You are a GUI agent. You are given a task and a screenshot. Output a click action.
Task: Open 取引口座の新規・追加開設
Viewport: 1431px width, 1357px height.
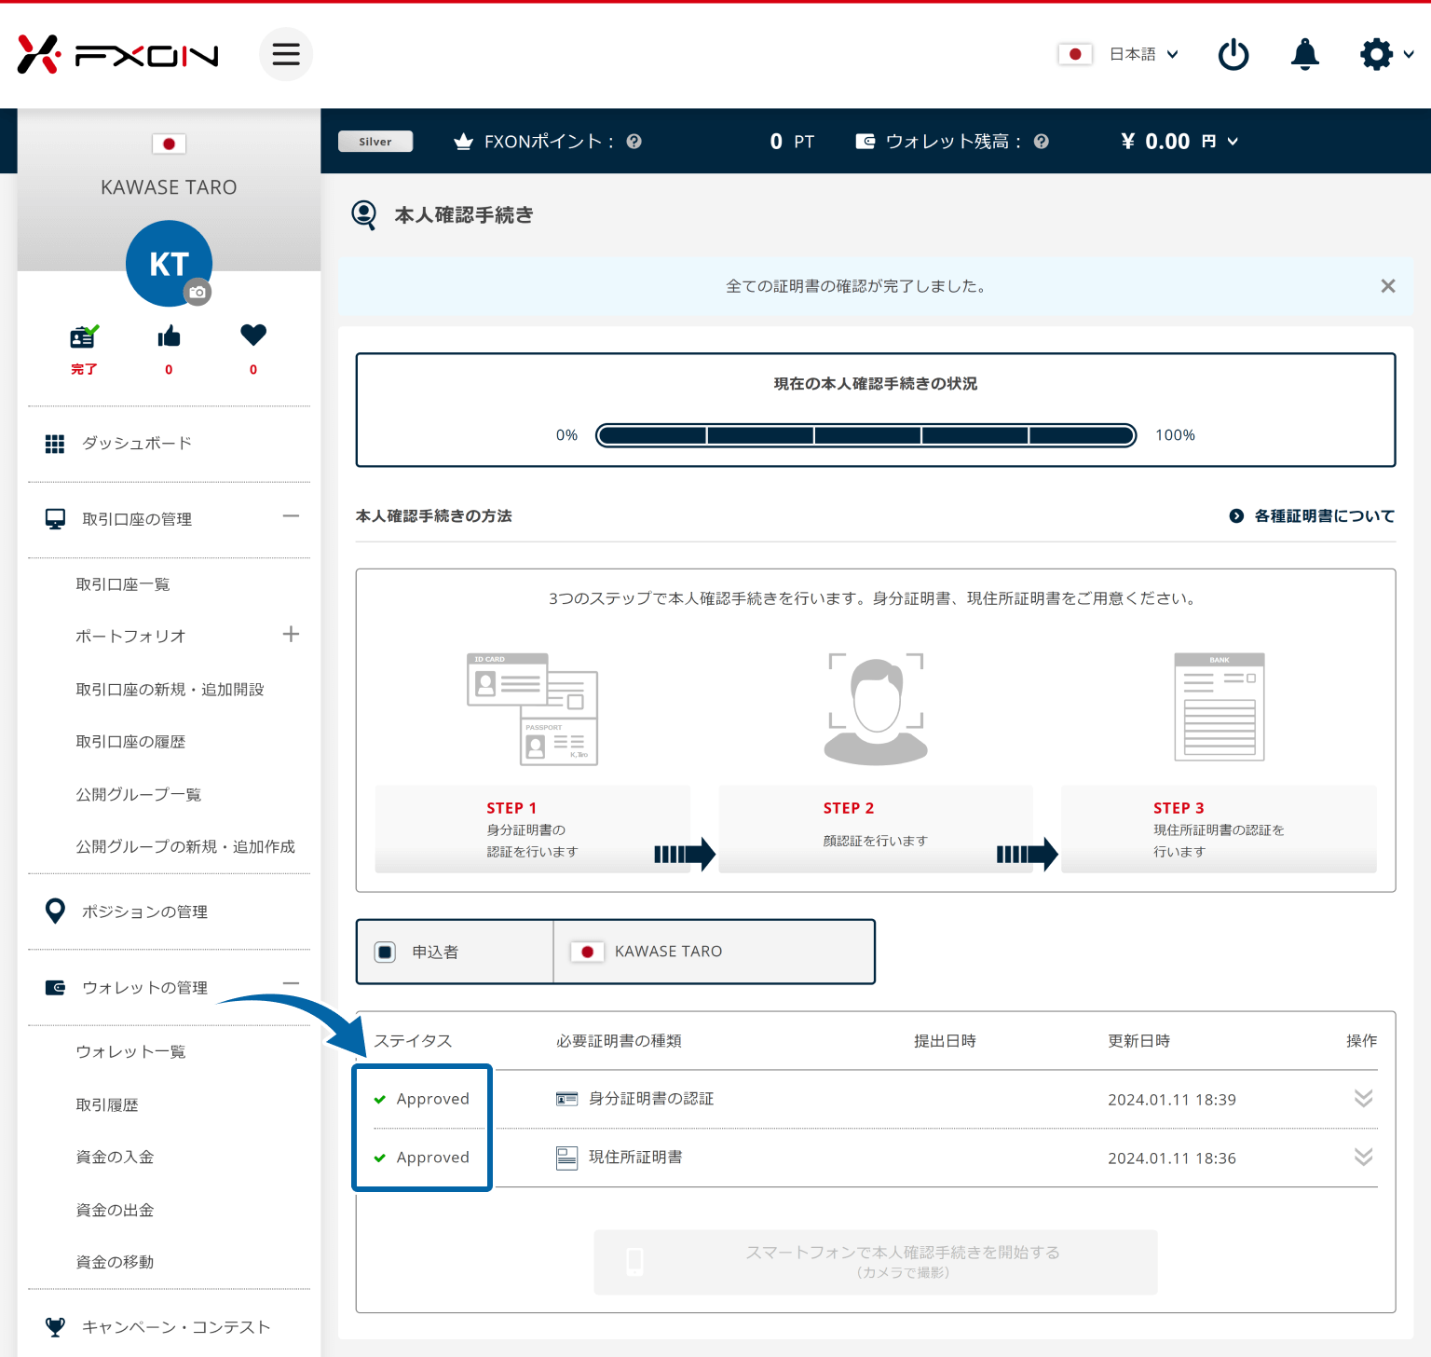click(170, 690)
